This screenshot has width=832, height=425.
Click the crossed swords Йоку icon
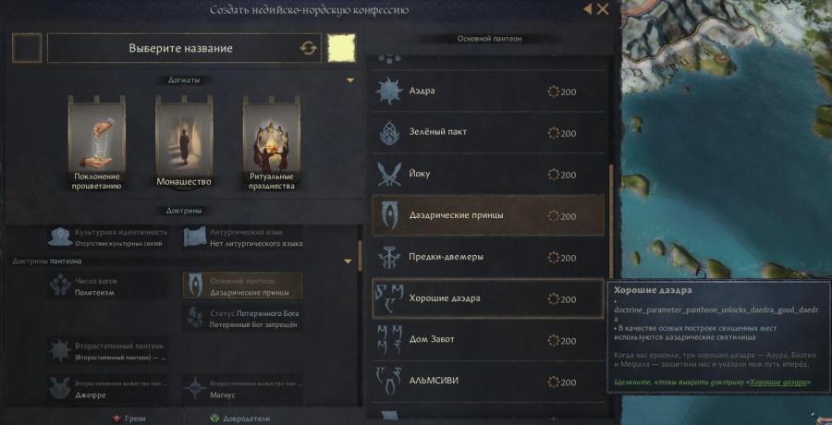point(389,174)
